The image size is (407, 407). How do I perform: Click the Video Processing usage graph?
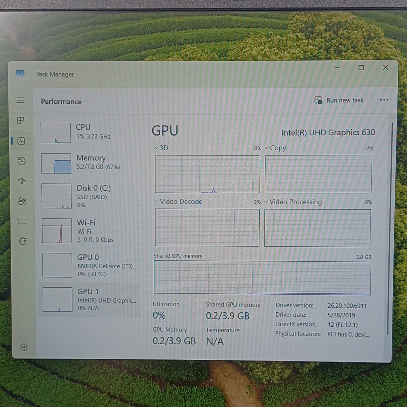(317, 228)
